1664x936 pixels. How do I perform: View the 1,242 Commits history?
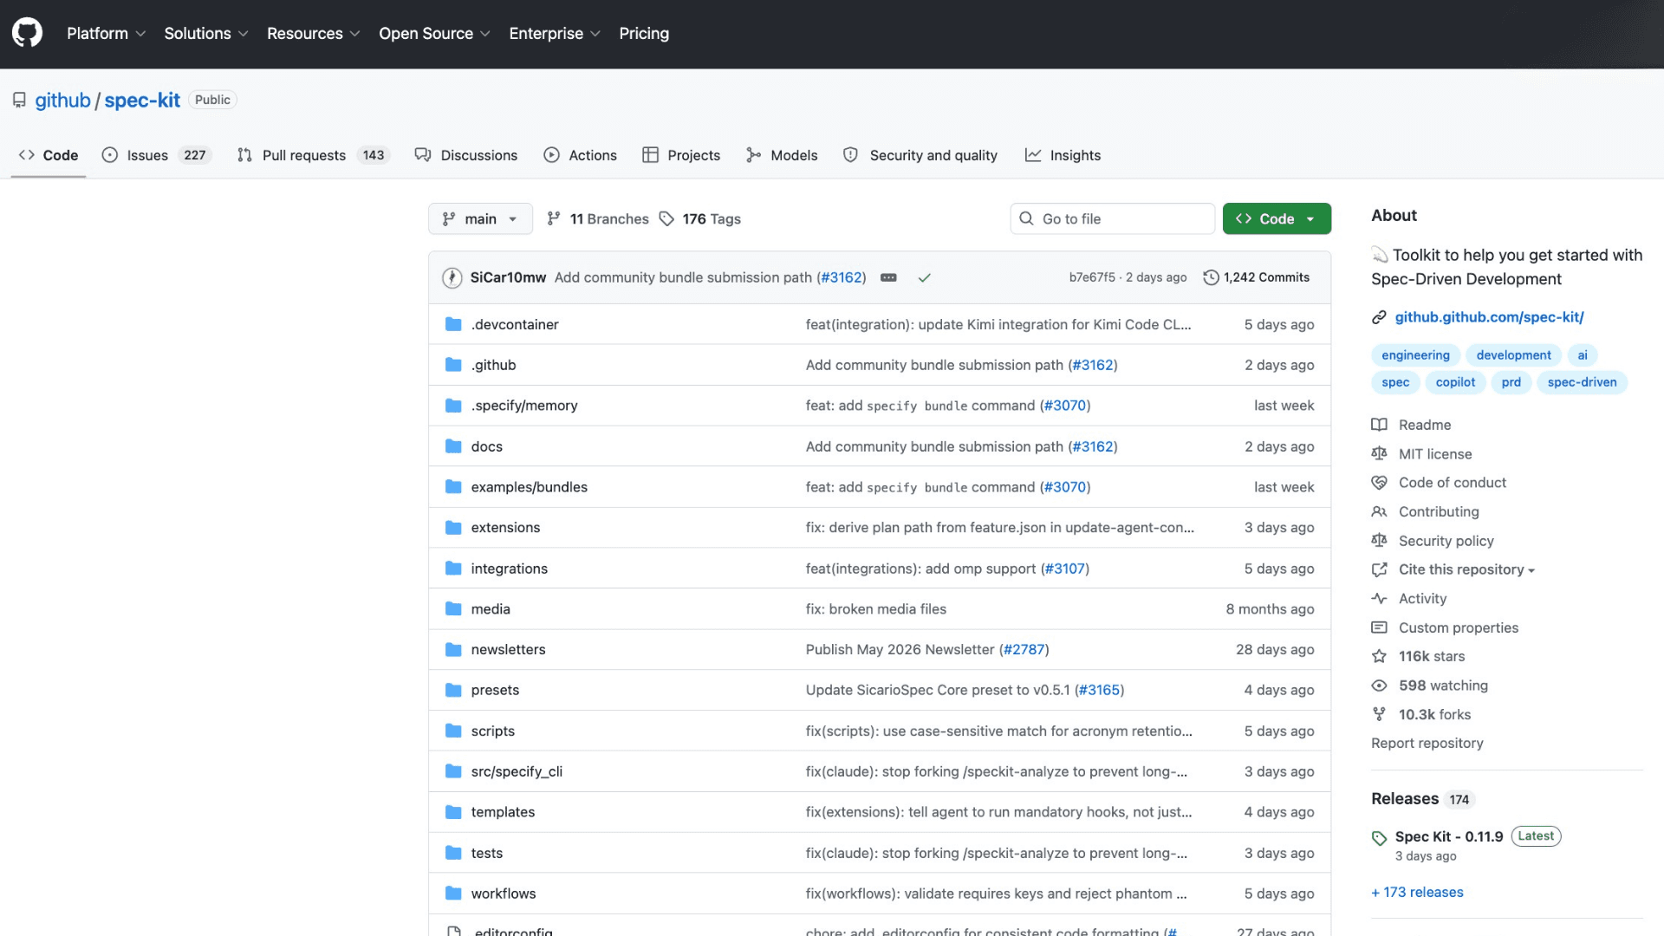tap(1257, 277)
